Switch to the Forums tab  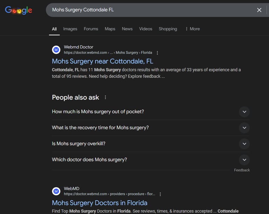coord(91,29)
